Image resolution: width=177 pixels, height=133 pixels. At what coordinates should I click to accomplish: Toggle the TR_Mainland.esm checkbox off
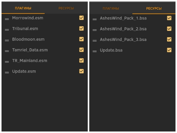pyautogui.click(x=81, y=60)
